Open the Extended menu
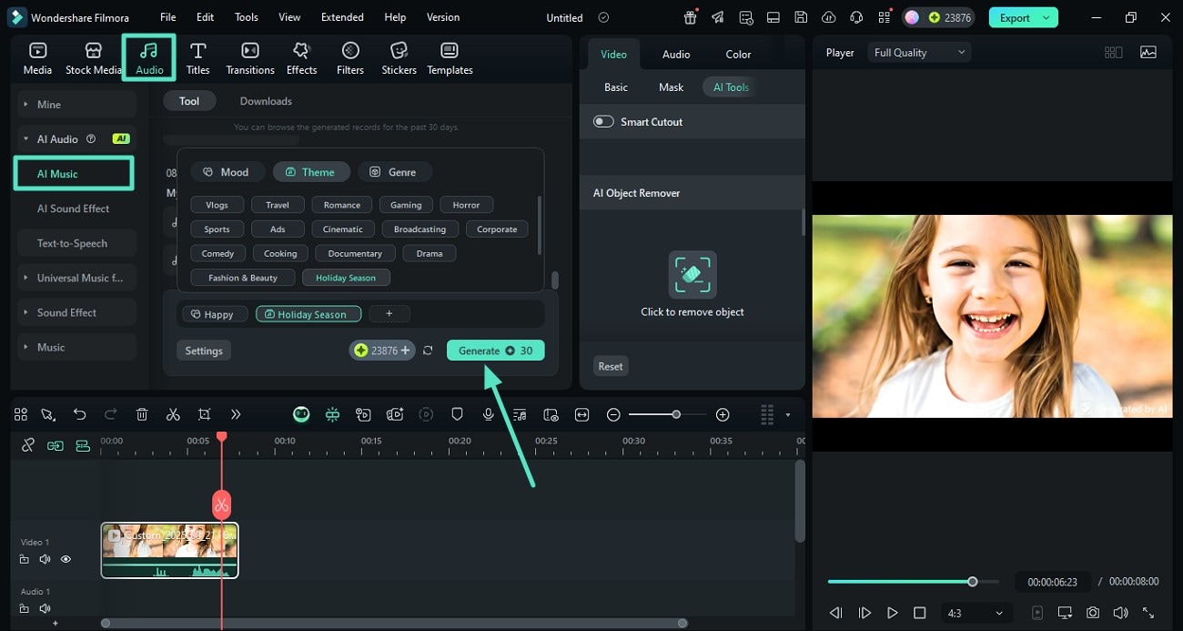The width and height of the screenshot is (1183, 631). pos(342,17)
